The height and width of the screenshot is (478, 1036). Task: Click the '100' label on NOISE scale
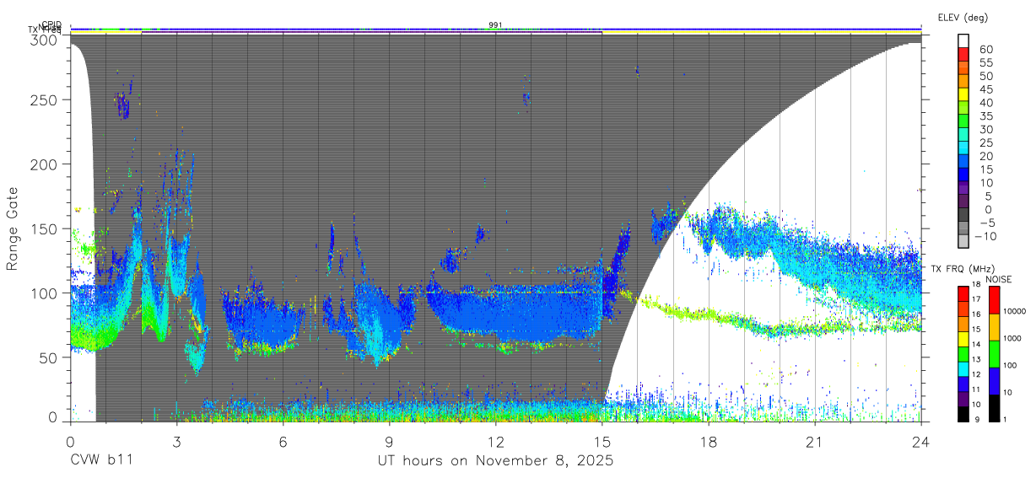click(x=1010, y=366)
